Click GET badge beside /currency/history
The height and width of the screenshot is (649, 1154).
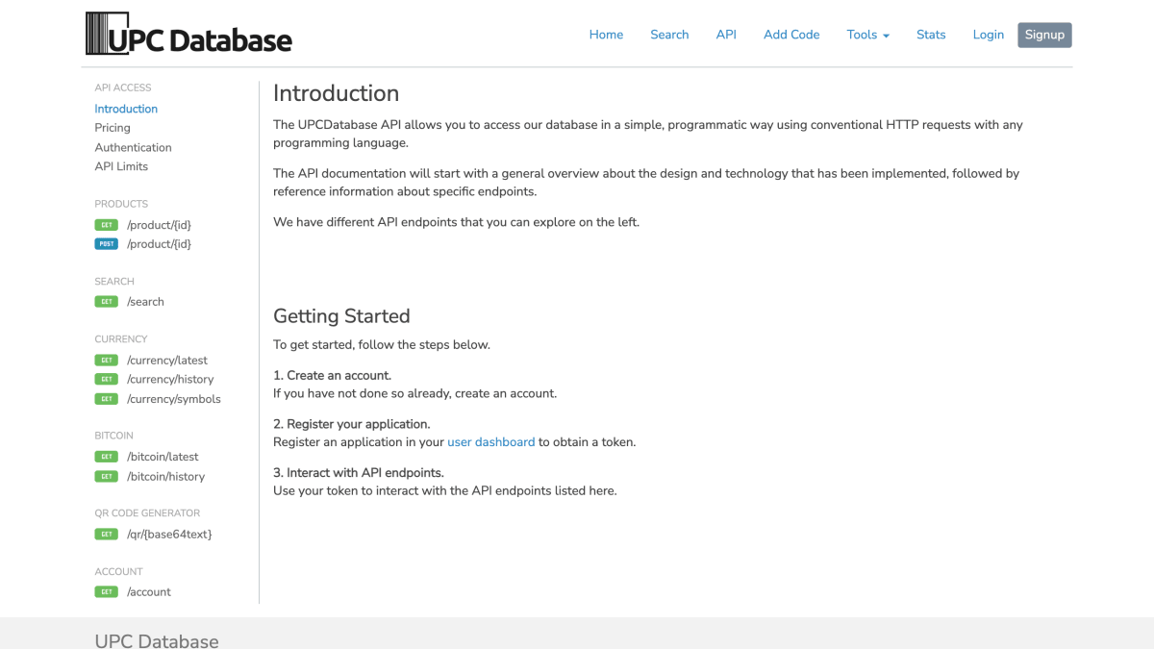pos(106,380)
